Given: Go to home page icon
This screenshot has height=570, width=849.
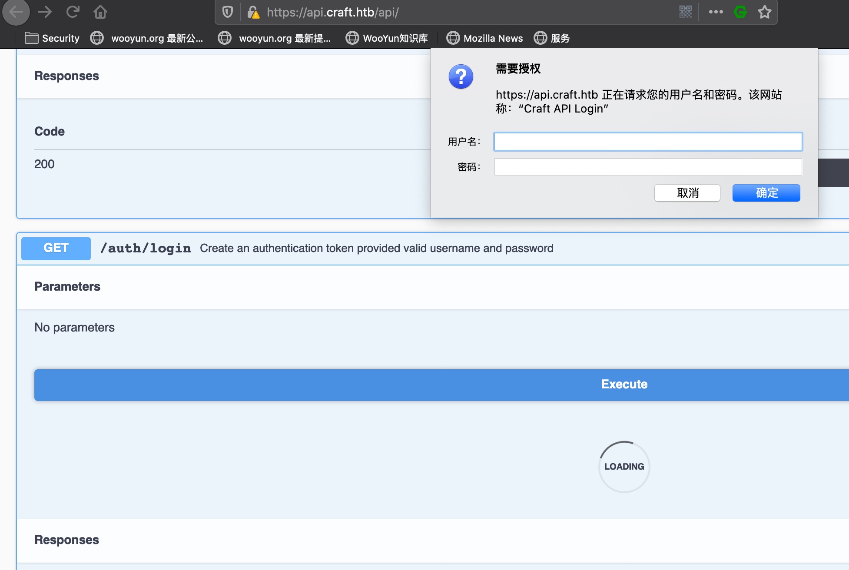Looking at the screenshot, I should 100,12.
